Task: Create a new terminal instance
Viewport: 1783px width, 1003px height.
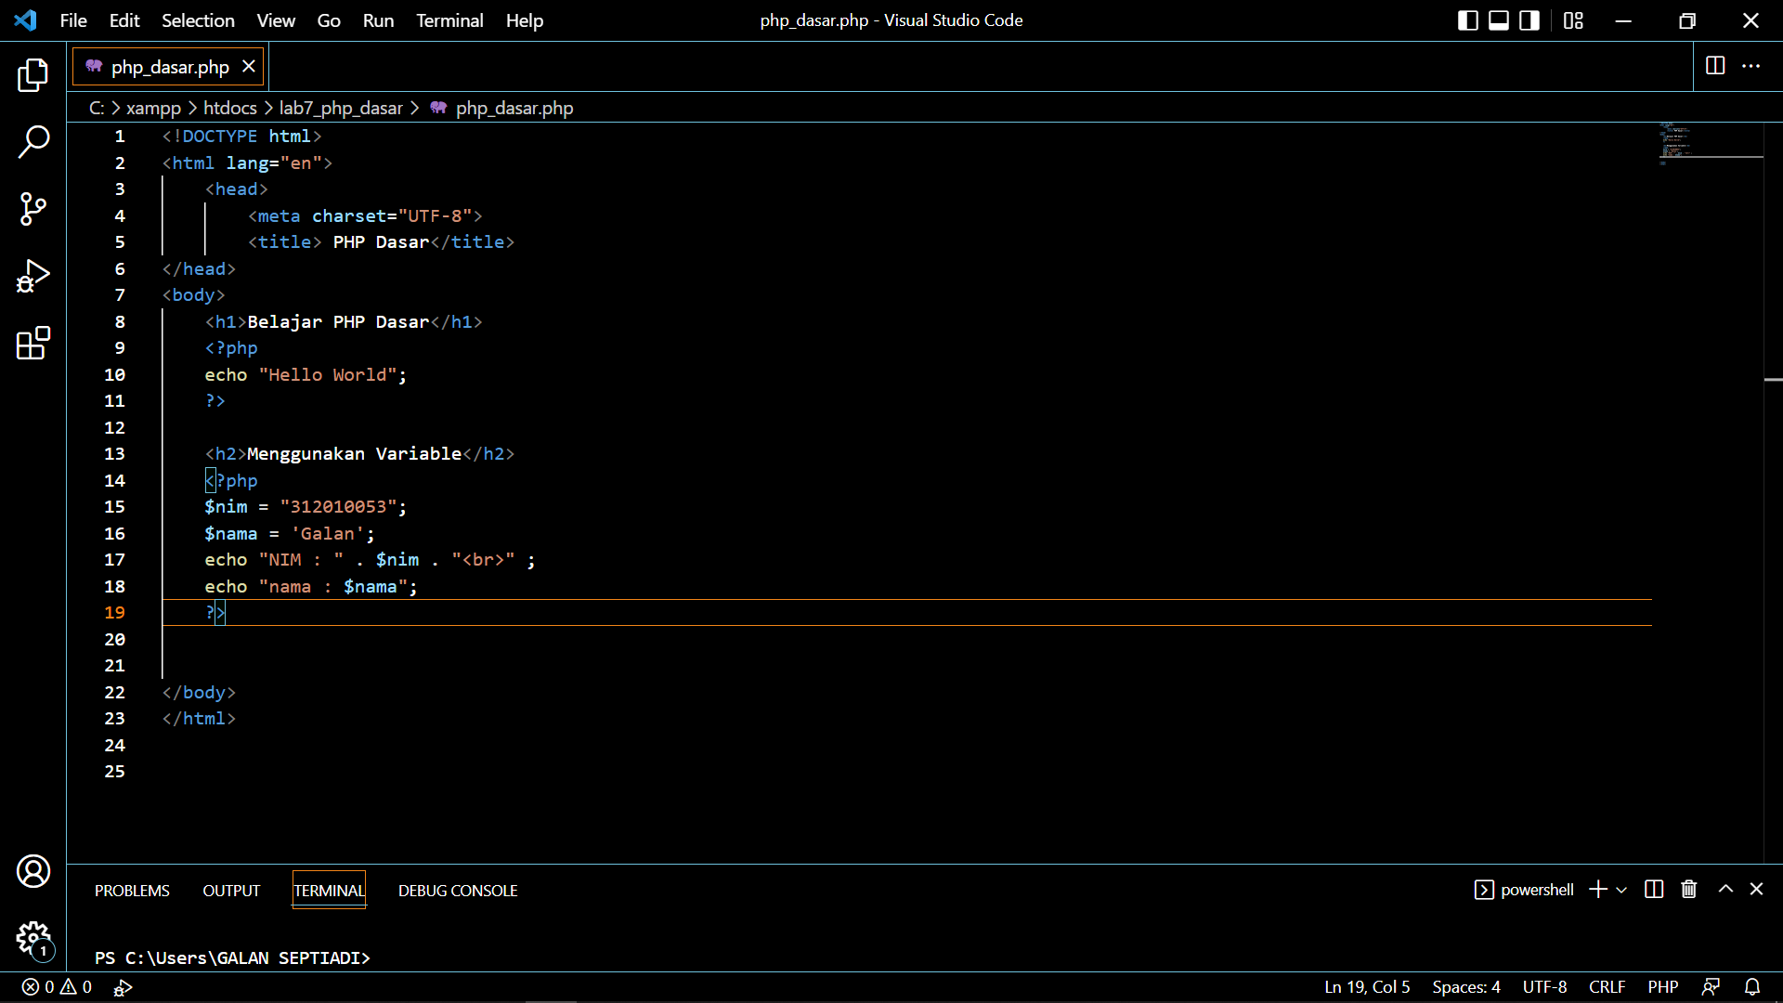Action: pyautogui.click(x=1596, y=890)
